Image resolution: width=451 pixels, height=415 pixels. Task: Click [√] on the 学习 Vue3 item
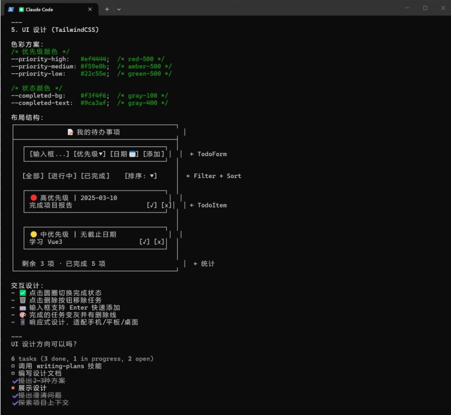144,242
